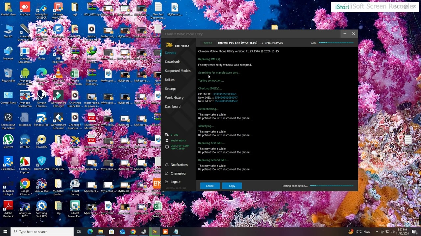This screenshot has height=236, width=421.
Task: Click the 23% overall progress bar
Action: click(336, 43)
